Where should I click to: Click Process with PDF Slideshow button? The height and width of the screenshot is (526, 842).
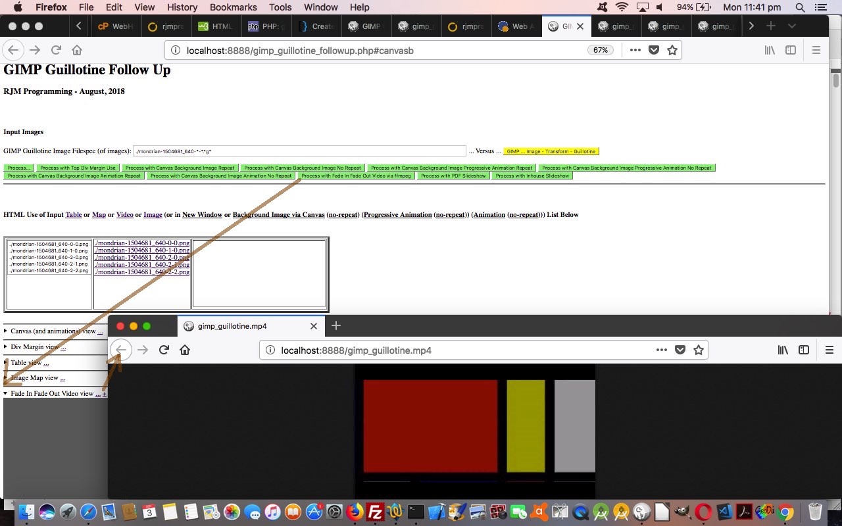[453, 176]
